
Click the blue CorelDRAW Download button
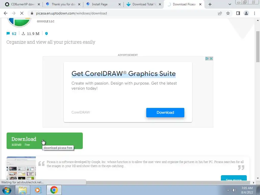165,112
